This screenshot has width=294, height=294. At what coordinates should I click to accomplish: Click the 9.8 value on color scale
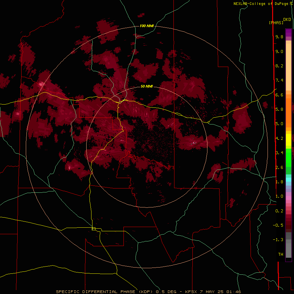pyautogui.click(x=279, y=37)
